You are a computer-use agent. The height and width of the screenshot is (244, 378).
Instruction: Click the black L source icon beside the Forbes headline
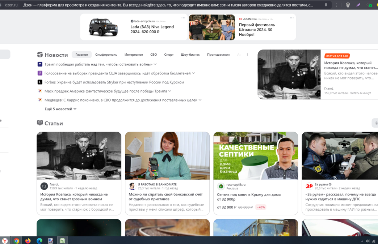pyautogui.click(x=40, y=82)
